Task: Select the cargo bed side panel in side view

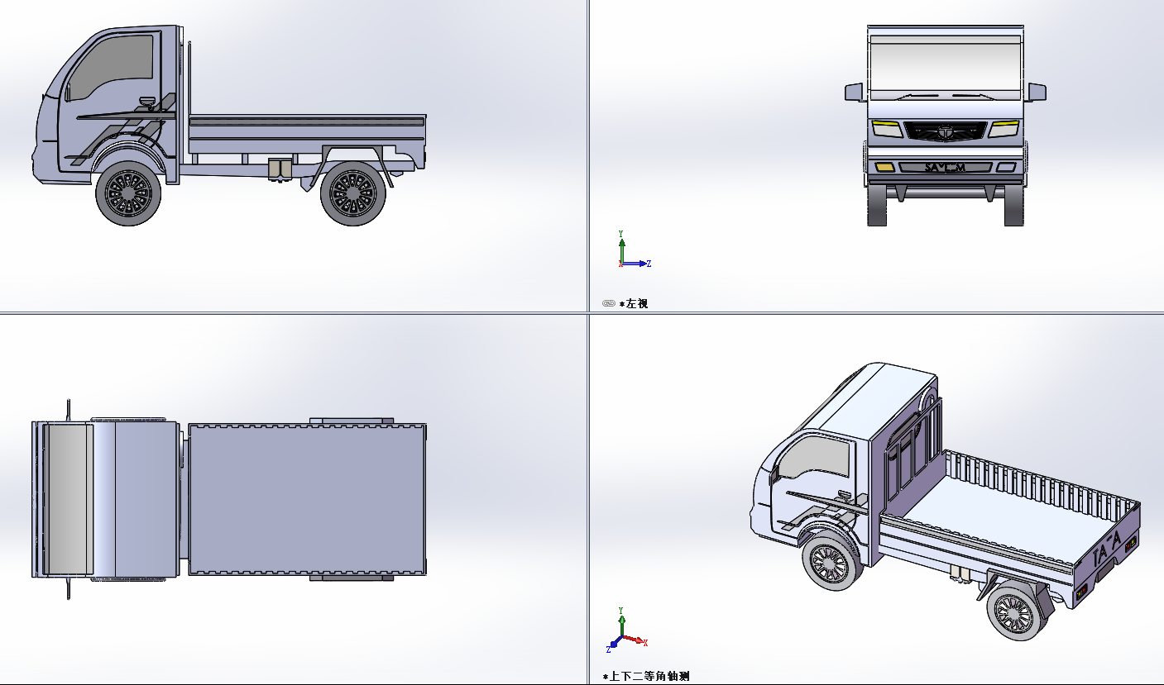Action: pos(307,134)
